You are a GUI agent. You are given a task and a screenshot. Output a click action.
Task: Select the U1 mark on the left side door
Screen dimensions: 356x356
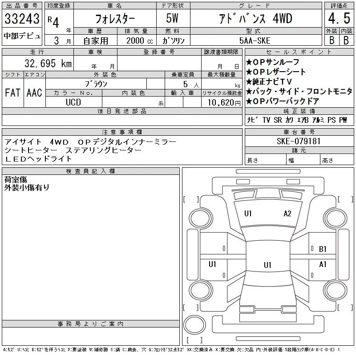212,264
